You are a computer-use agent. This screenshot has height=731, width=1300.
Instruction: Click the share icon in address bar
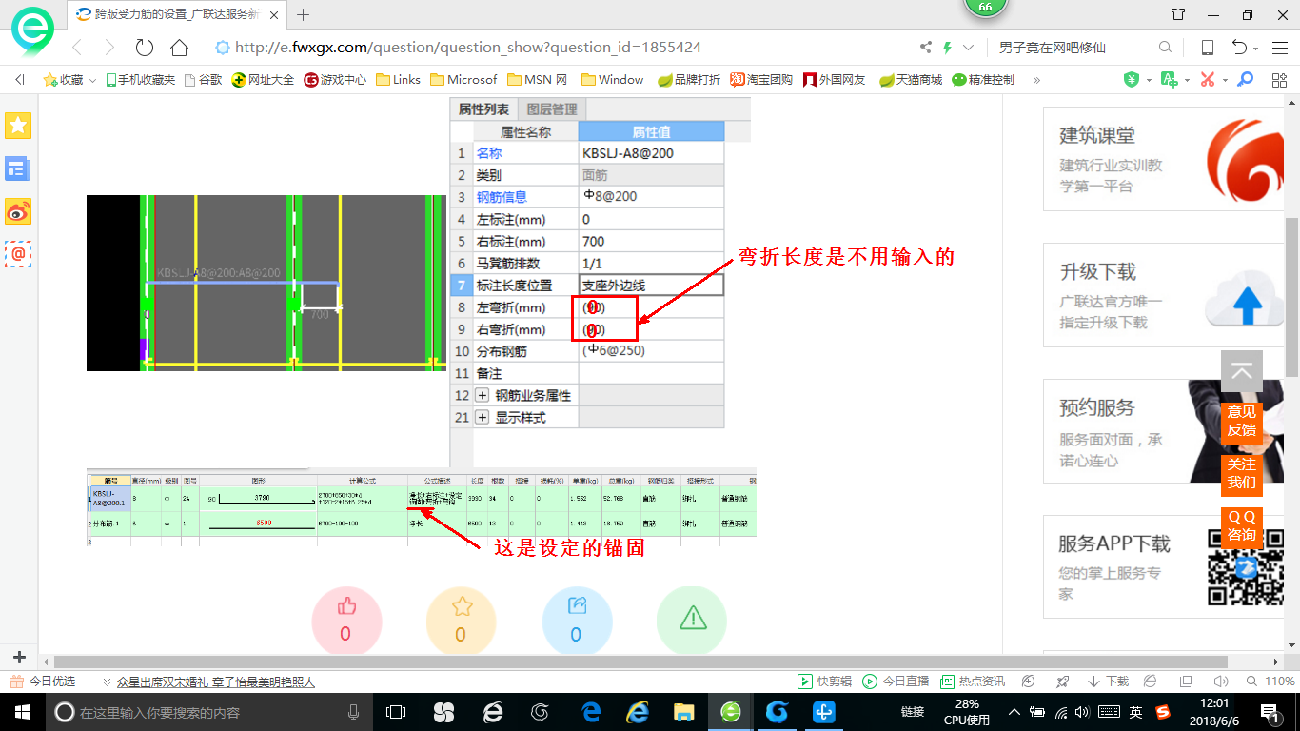point(926,48)
